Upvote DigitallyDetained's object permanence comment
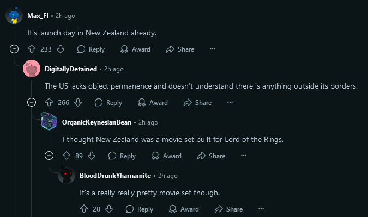368x217 pixels. 49,103
